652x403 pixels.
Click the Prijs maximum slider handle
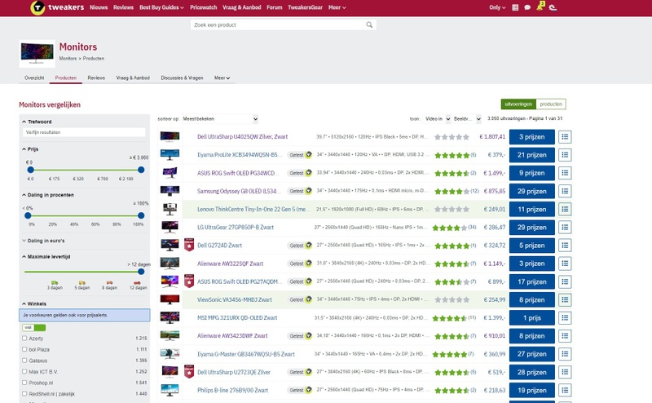point(142,170)
